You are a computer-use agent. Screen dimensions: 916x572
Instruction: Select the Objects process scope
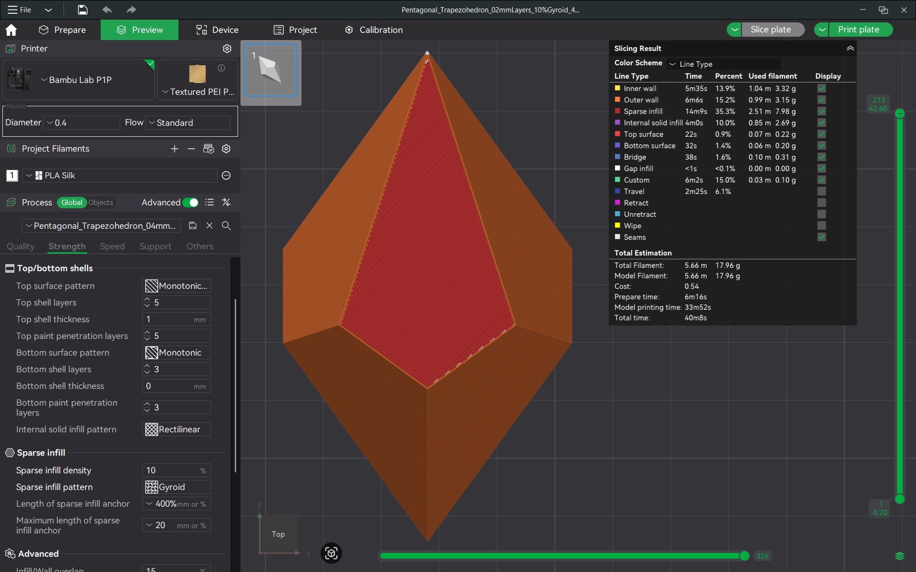click(101, 203)
